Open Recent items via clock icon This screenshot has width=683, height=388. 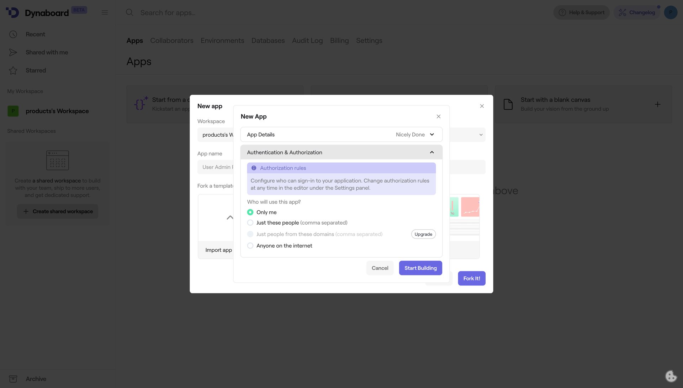[x=13, y=34]
